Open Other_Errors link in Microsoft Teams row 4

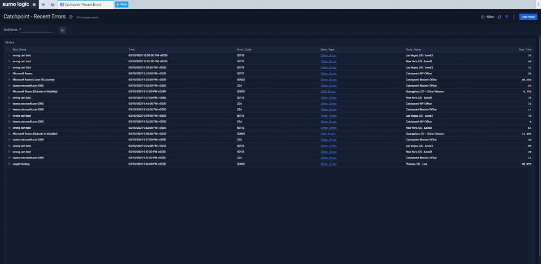pos(329,73)
